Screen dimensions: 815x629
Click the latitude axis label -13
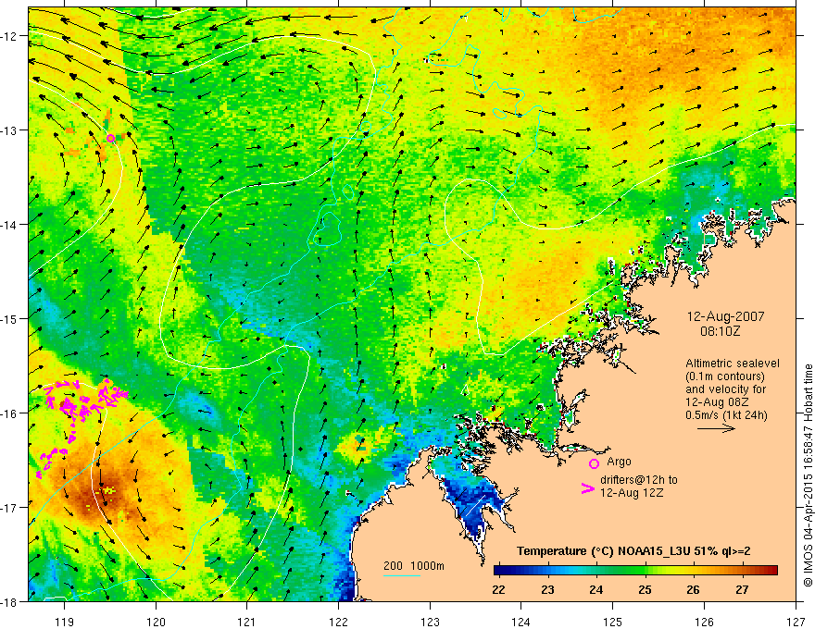click(x=9, y=130)
